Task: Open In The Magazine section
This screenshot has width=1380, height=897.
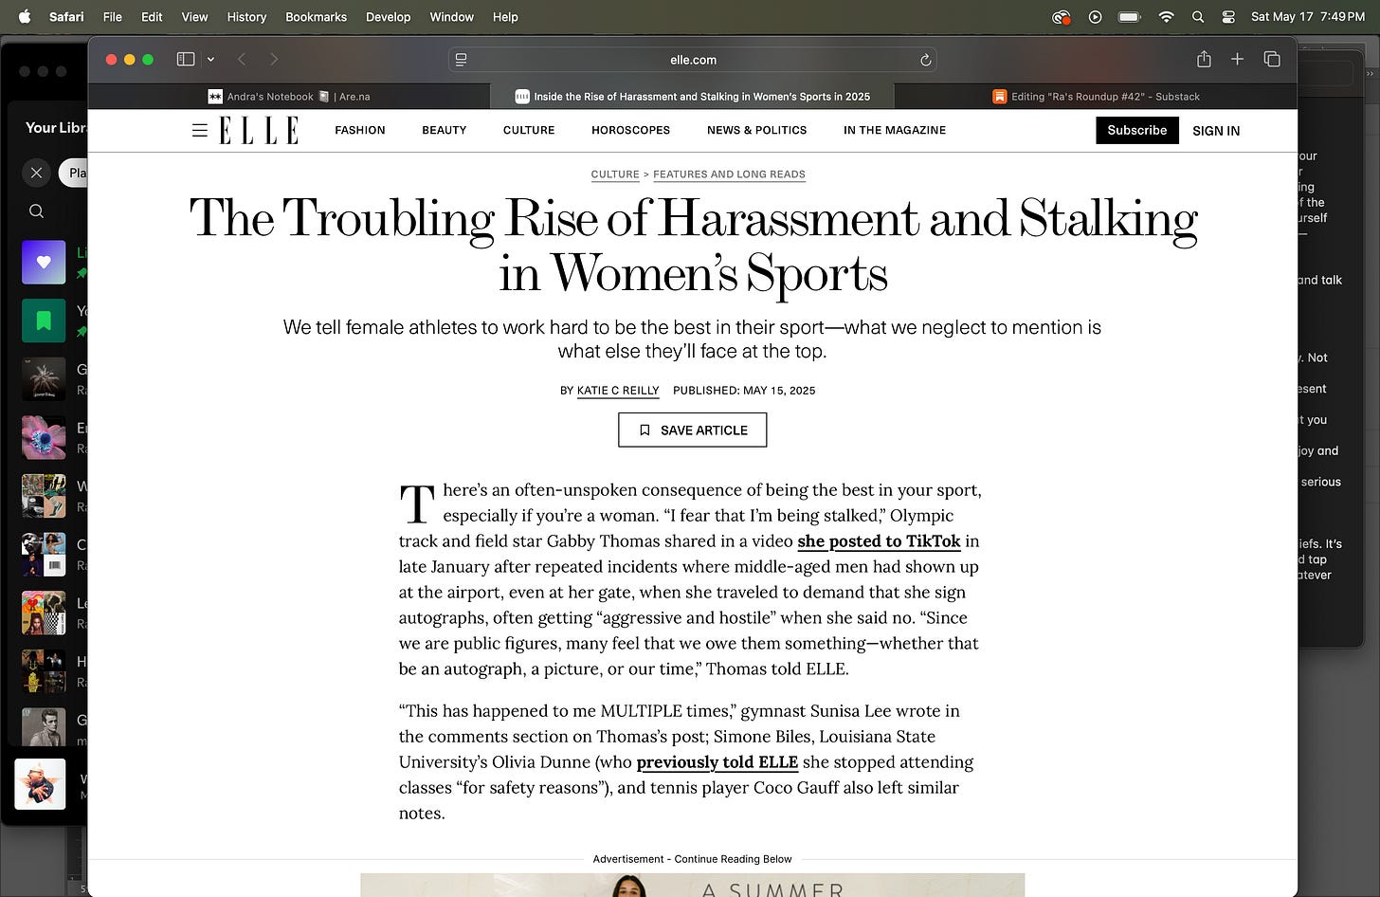Action: tap(895, 130)
